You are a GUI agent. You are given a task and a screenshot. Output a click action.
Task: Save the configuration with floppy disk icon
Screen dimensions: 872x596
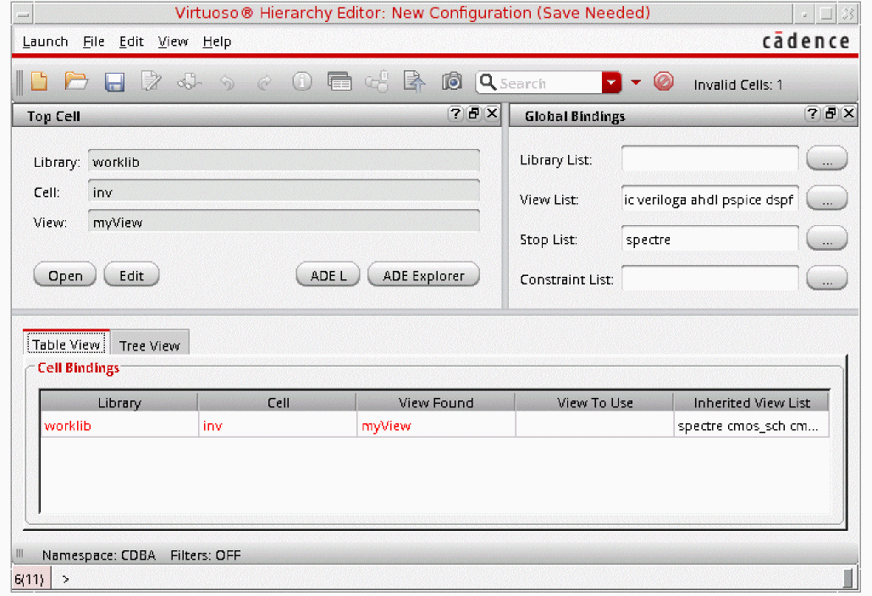pos(114,82)
